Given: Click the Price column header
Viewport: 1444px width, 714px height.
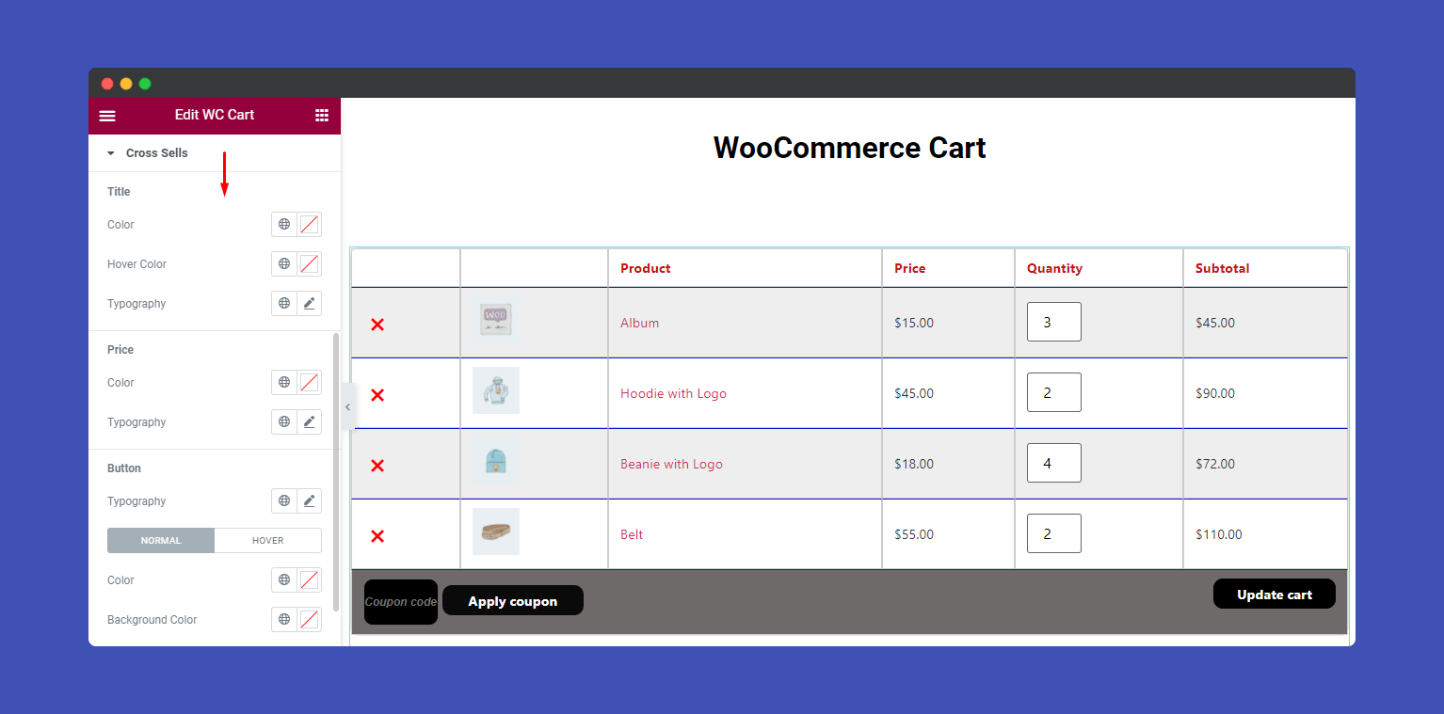Looking at the screenshot, I should (x=910, y=268).
